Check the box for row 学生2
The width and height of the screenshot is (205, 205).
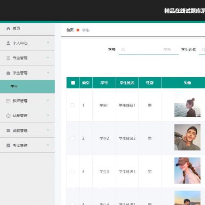pyautogui.click(x=73, y=138)
